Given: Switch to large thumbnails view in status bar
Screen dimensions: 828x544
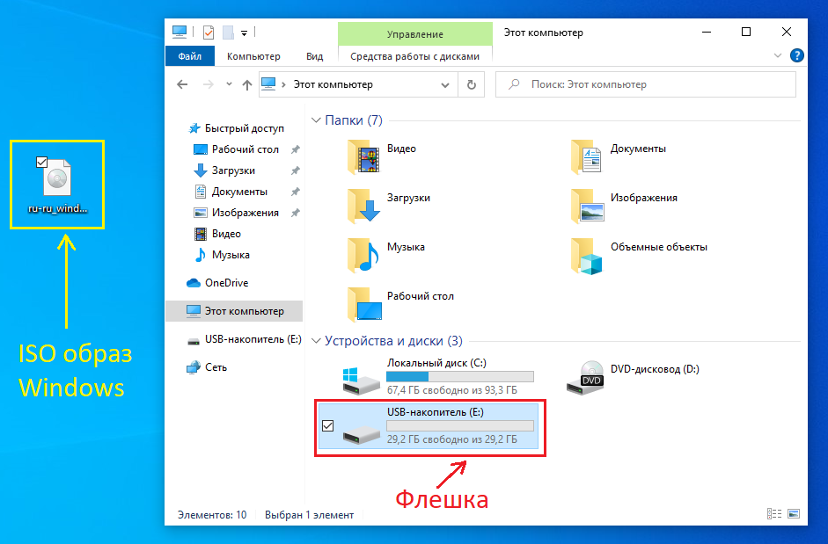Looking at the screenshot, I should (795, 513).
